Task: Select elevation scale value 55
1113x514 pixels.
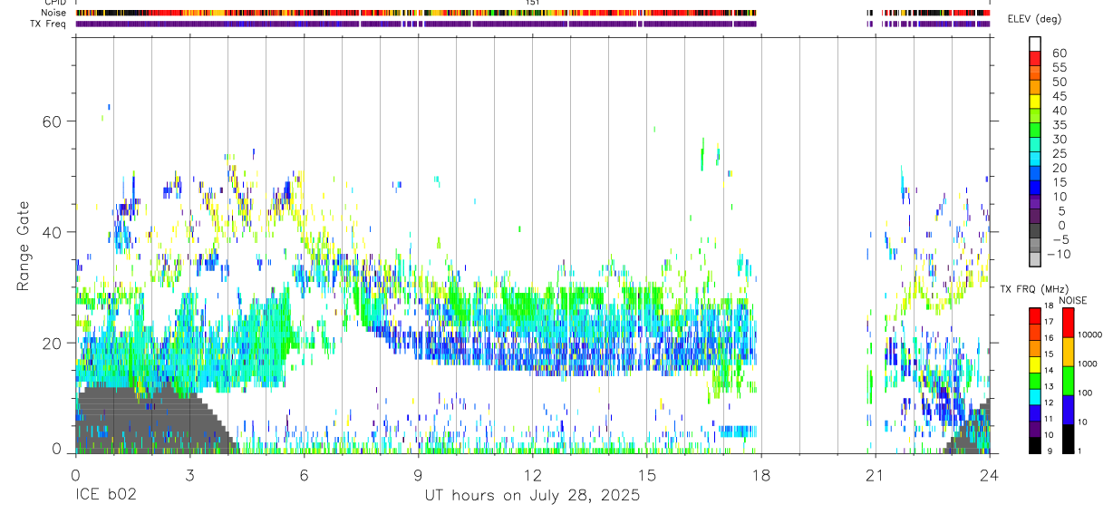Action: [1058, 67]
